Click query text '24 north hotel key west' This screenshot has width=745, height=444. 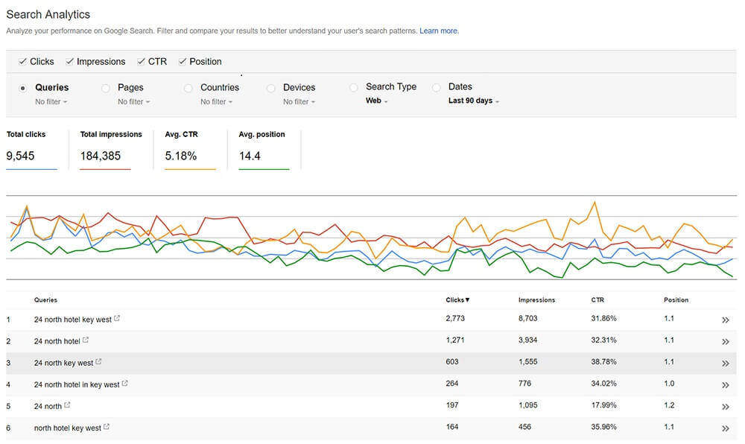(73, 320)
